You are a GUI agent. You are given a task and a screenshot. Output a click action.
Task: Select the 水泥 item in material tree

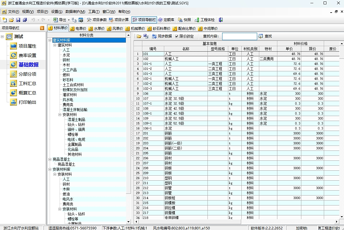click(x=66, y=55)
